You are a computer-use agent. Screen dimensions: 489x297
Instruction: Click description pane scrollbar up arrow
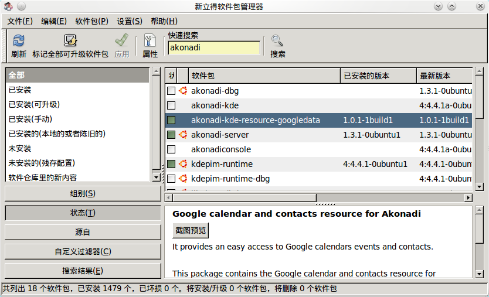coord(480,210)
